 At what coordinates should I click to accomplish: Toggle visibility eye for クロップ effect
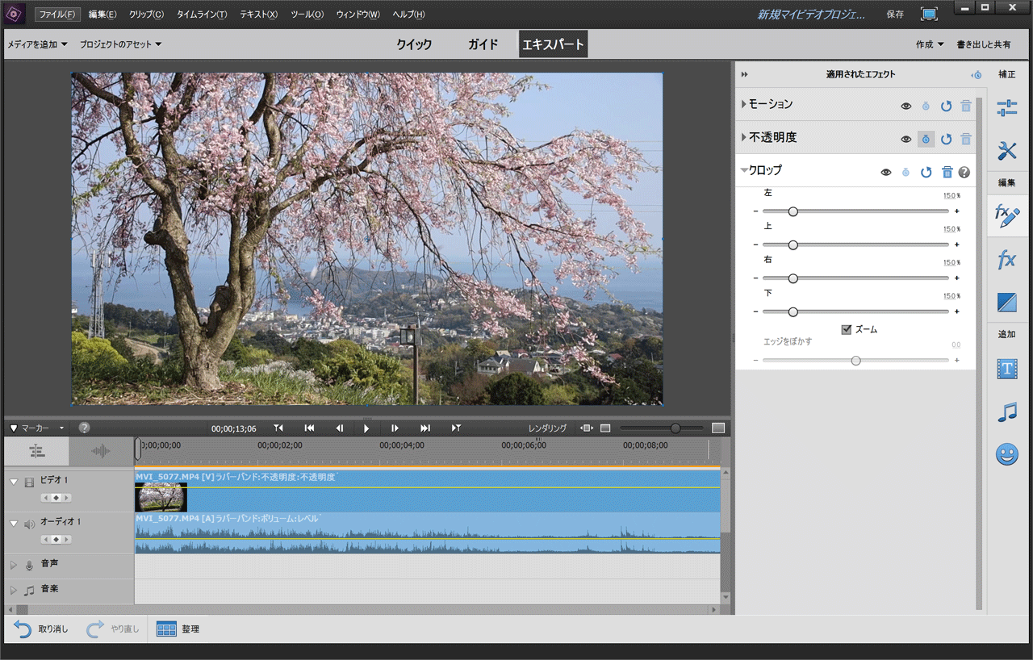point(886,172)
